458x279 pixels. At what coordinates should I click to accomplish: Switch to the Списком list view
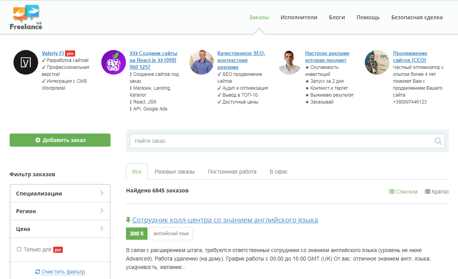click(403, 192)
